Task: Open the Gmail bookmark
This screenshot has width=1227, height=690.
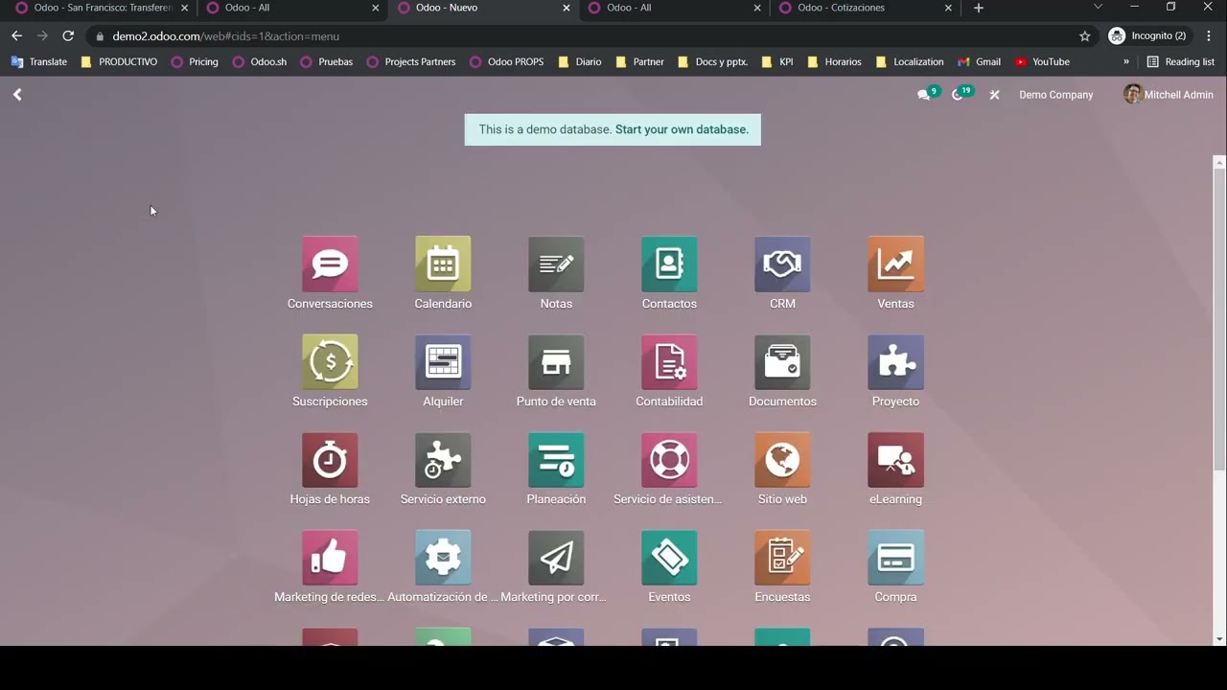Action: (979, 61)
